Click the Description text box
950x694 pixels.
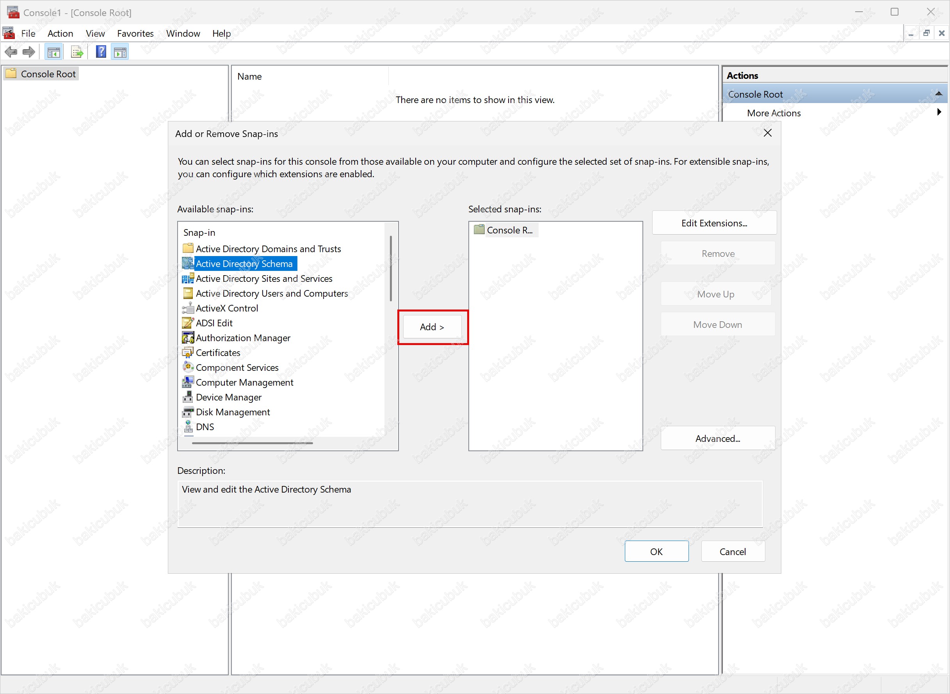(470, 504)
